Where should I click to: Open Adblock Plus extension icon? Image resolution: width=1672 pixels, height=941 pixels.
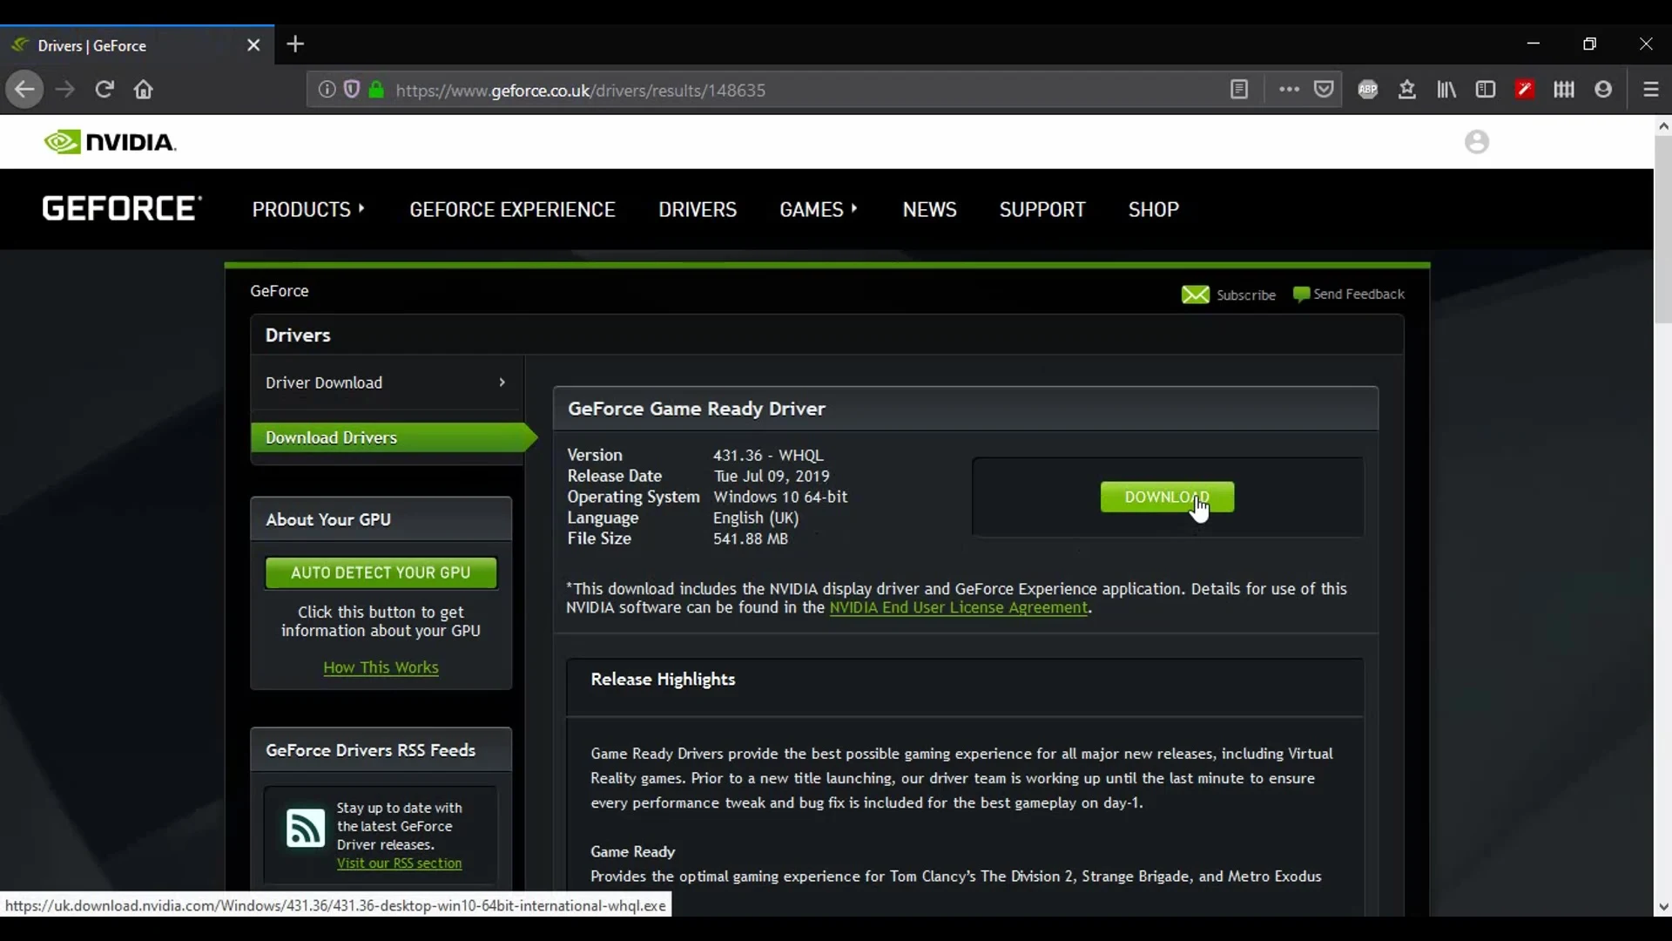(1368, 90)
